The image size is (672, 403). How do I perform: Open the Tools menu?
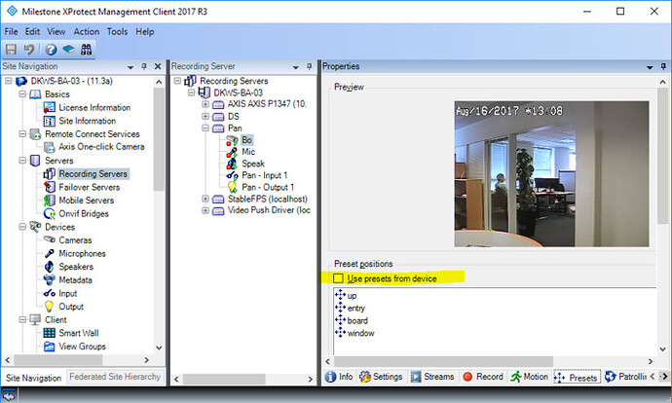pos(117,32)
